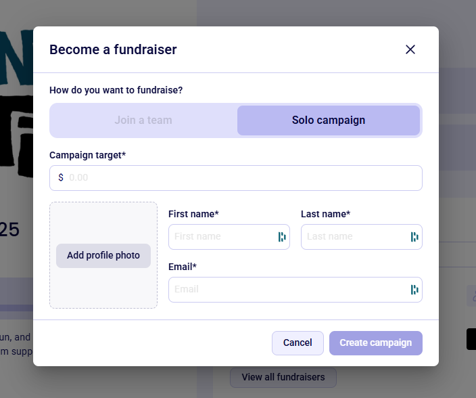476x398 pixels.
Task: Select the Join a team option
Action: click(x=143, y=120)
